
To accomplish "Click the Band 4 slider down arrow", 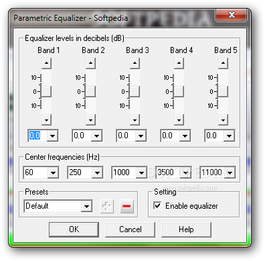I will point(179,120).
